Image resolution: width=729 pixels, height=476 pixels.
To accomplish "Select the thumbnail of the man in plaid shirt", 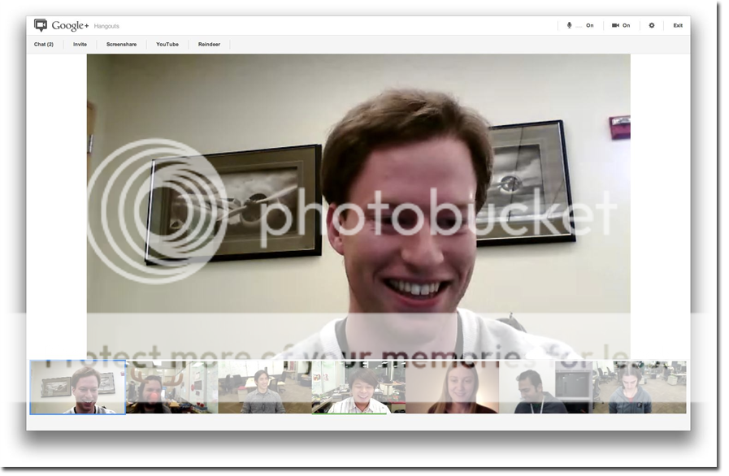I will coord(265,387).
